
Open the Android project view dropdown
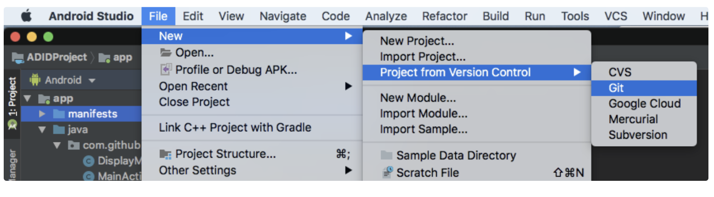coord(92,80)
